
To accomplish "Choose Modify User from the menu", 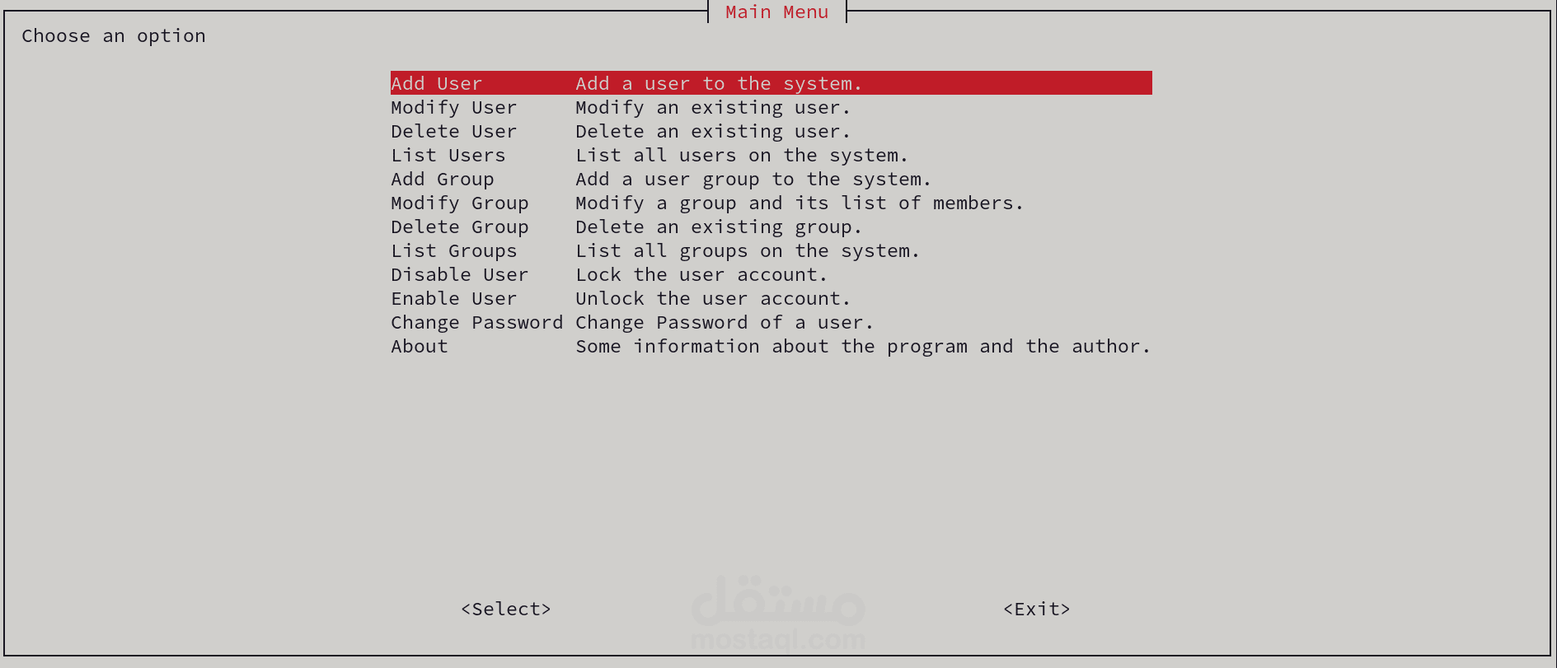I will (453, 107).
